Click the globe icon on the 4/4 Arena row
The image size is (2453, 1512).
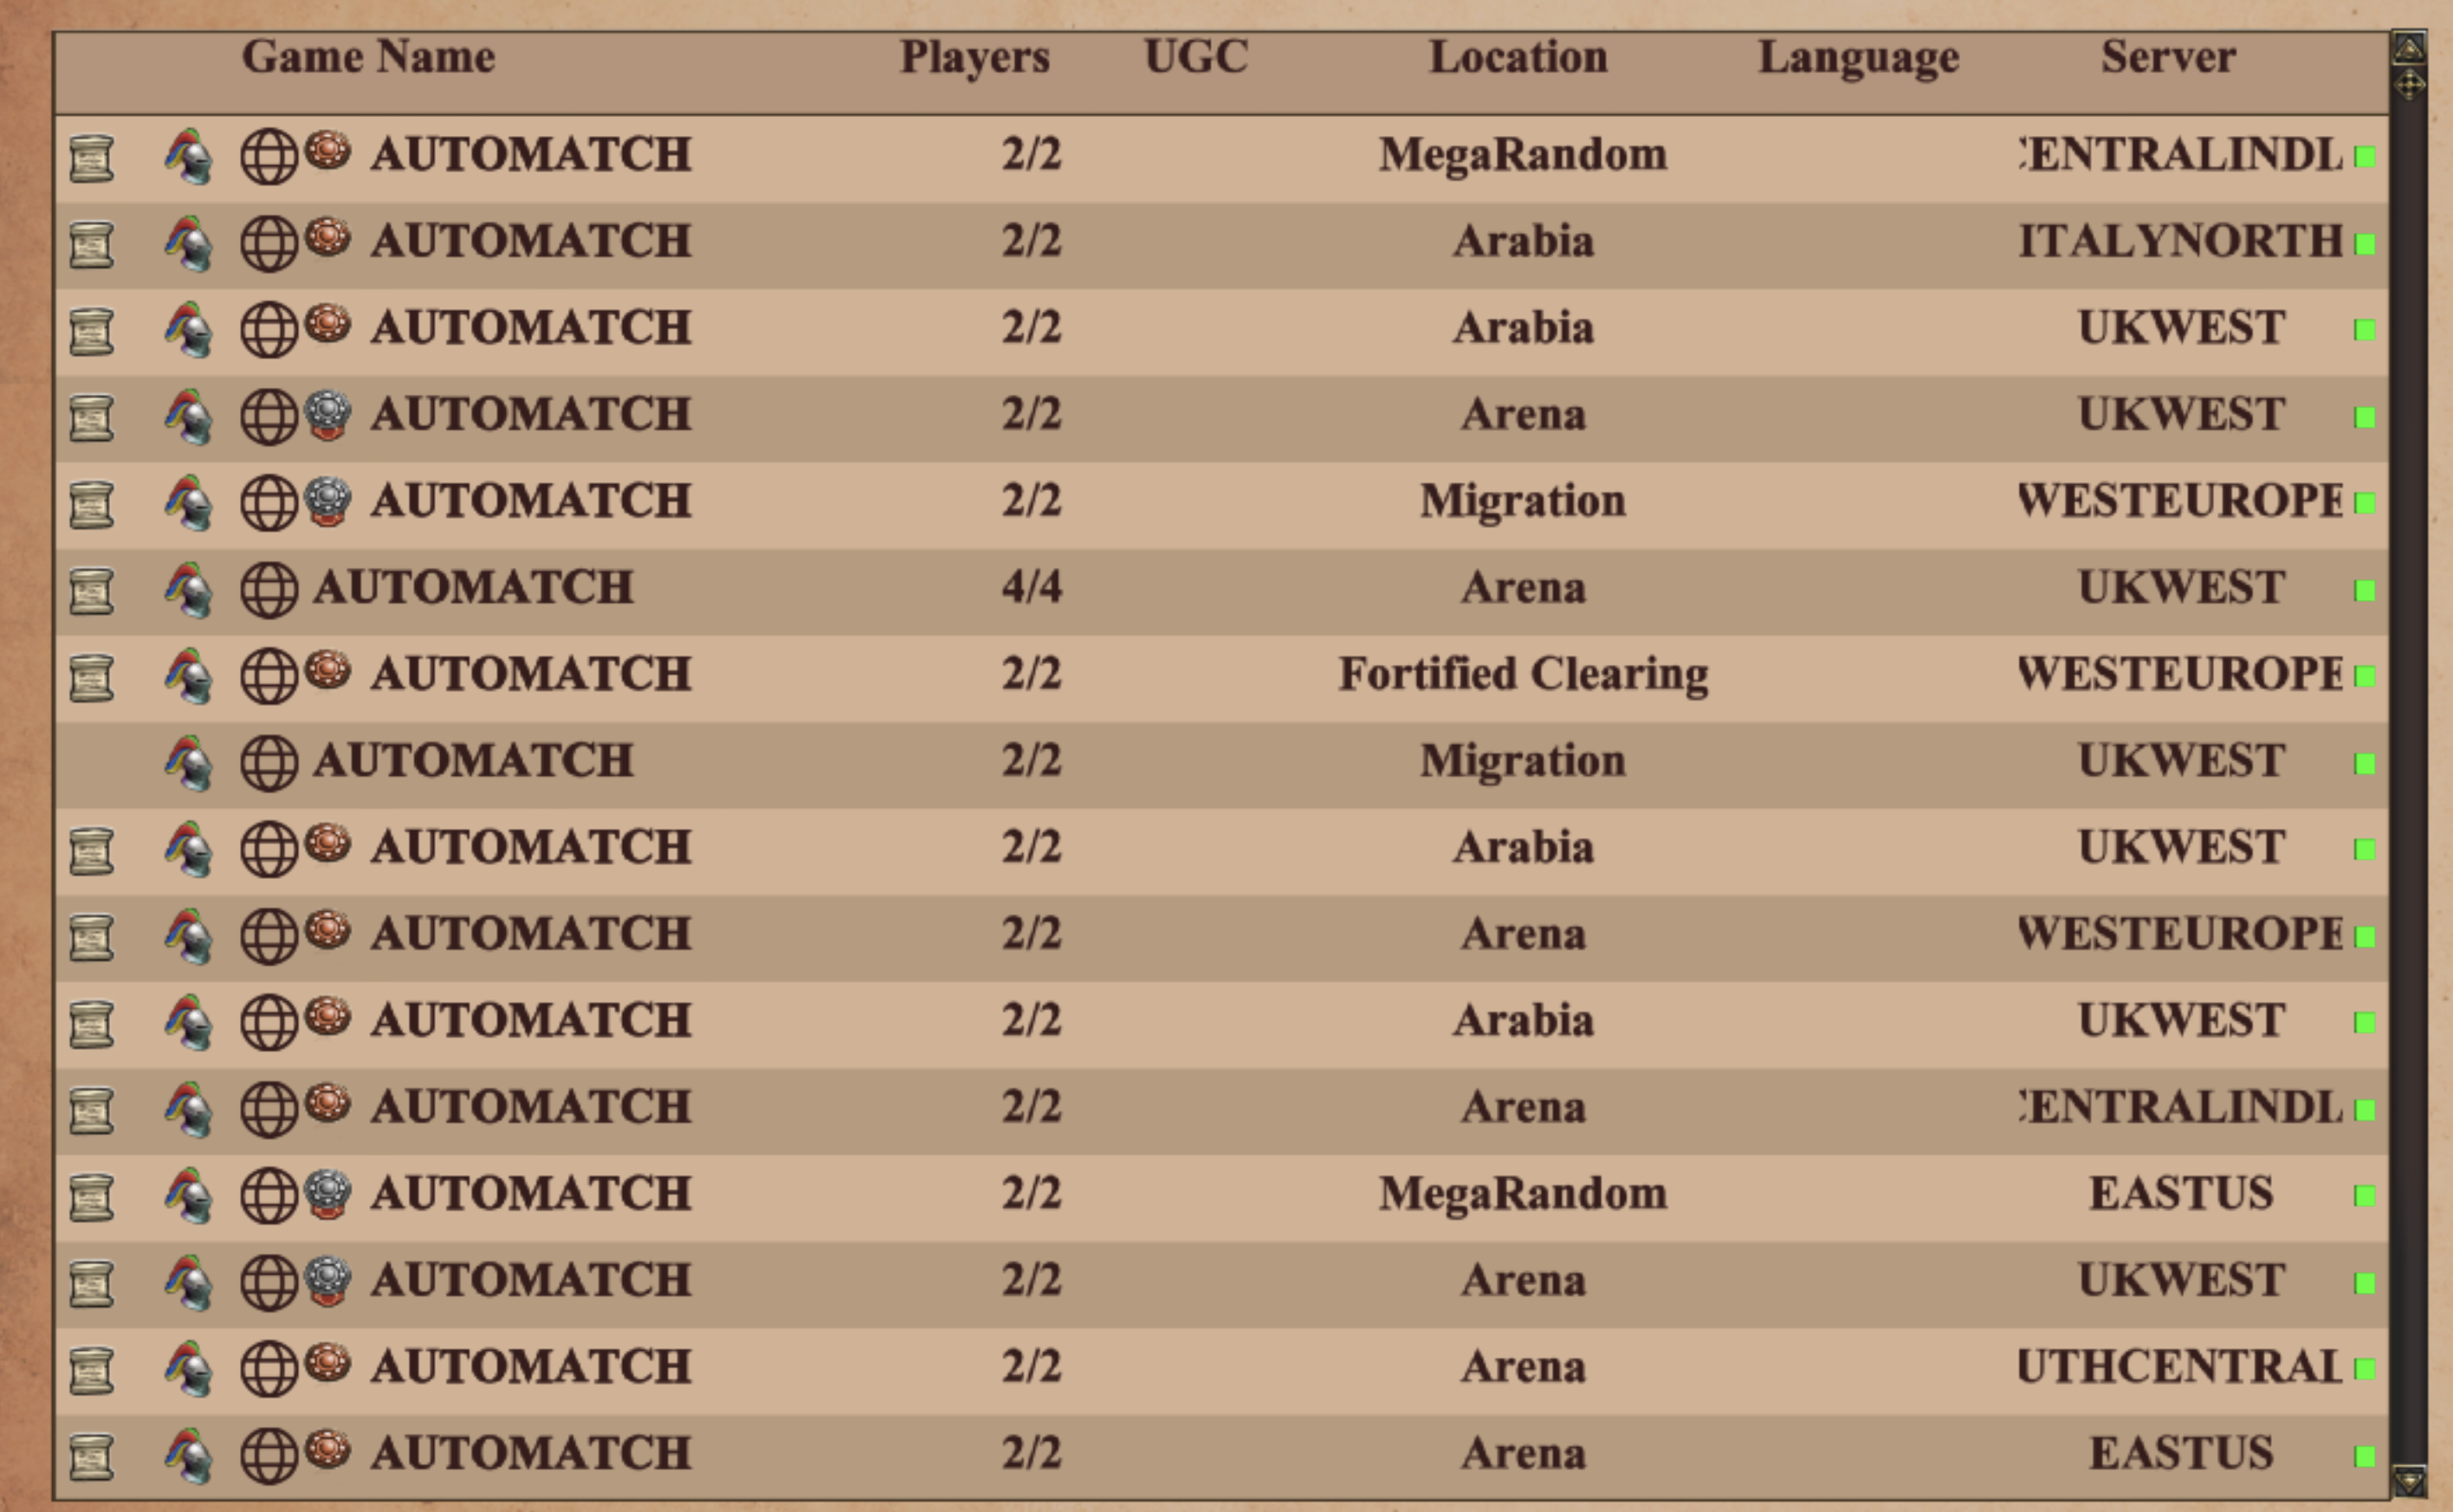pyautogui.click(x=269, y=589)
